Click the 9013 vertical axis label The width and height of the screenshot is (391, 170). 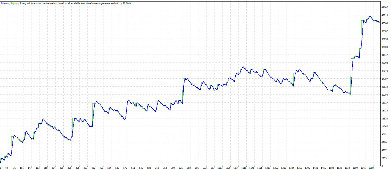[384, 134]
